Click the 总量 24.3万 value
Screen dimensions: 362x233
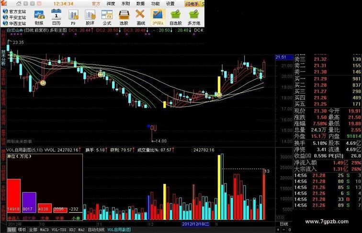[318, 130]
